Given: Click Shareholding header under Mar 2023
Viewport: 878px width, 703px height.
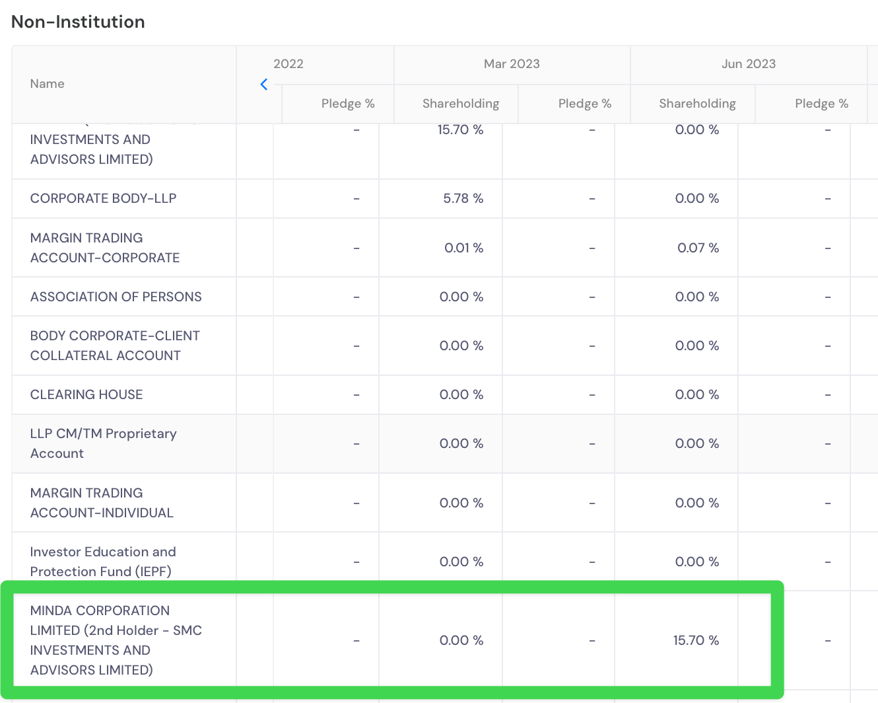Looking at the screenshot, I should [x=461, y=104].
